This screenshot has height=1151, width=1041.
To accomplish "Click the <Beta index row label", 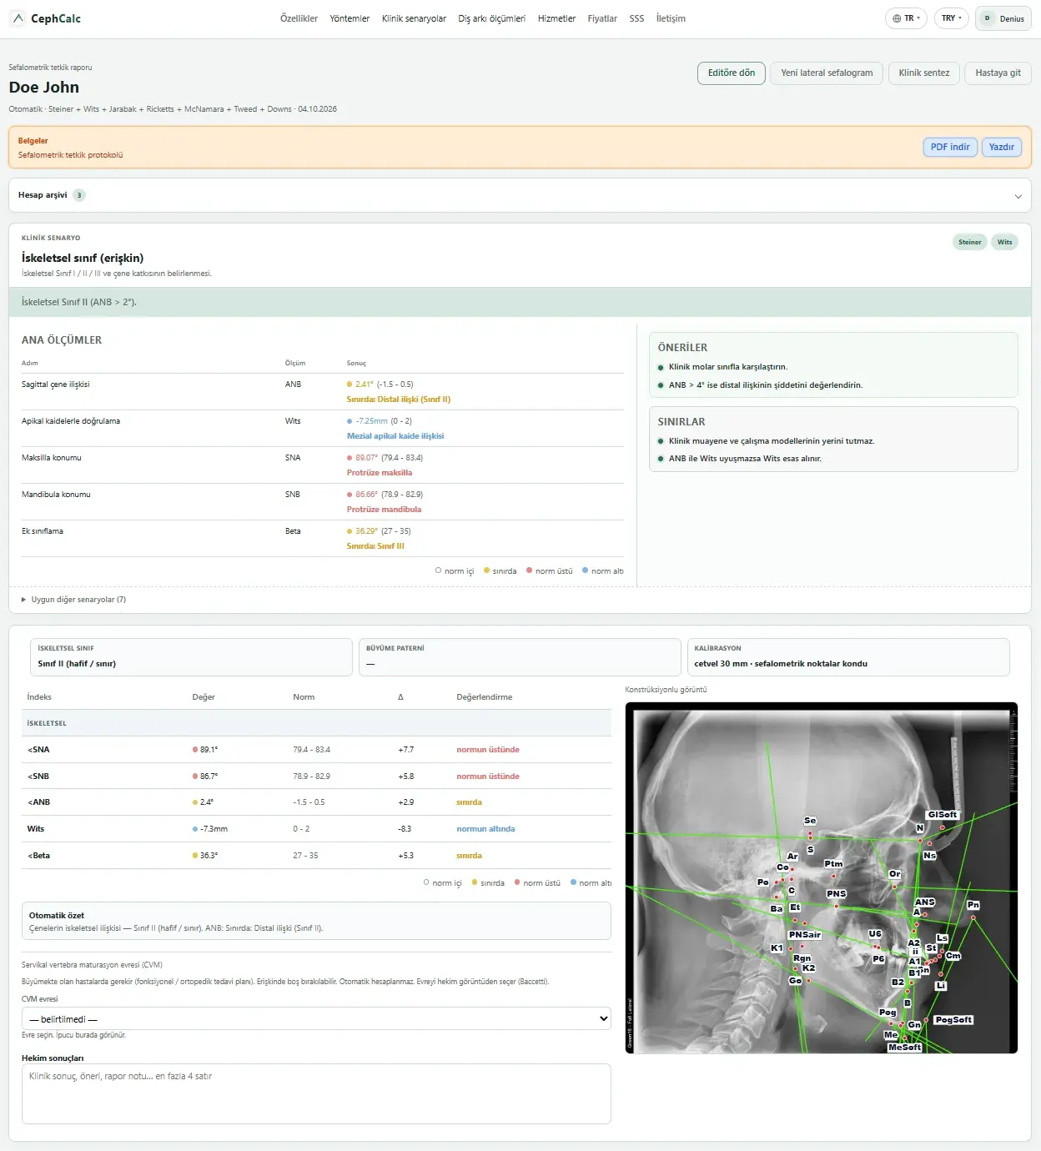I will point(38,856).
